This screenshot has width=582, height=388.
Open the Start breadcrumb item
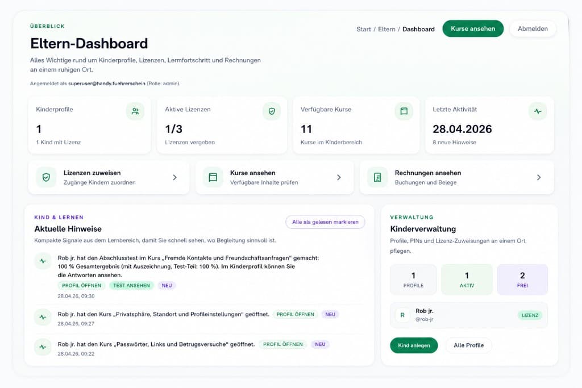363,29
